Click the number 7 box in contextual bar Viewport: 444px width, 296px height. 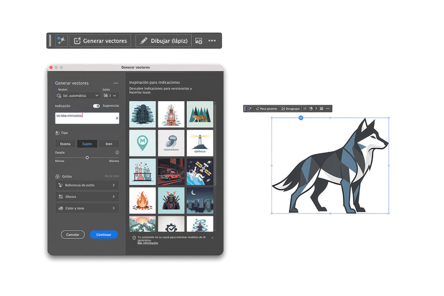pos(316,109)
